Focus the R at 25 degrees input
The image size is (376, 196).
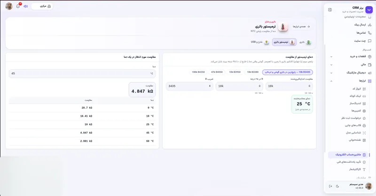239,86
